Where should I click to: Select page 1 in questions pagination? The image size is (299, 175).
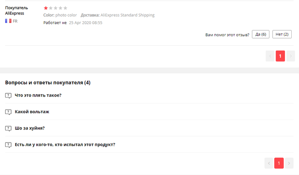pyautogui.click(x=279, y=163)
